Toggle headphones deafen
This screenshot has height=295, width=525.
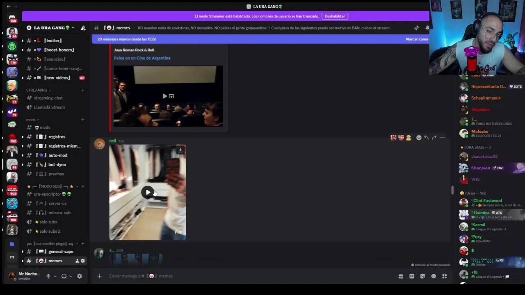coord(64,276)
